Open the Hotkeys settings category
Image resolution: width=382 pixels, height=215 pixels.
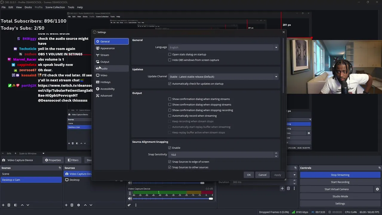[112, 82]
